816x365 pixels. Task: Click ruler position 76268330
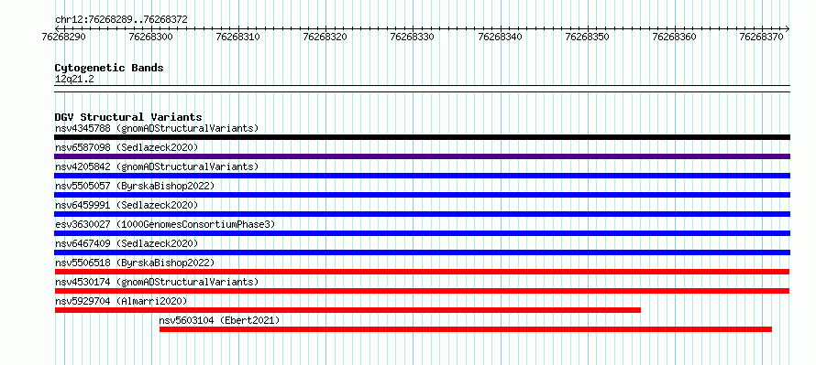[413, 37]
